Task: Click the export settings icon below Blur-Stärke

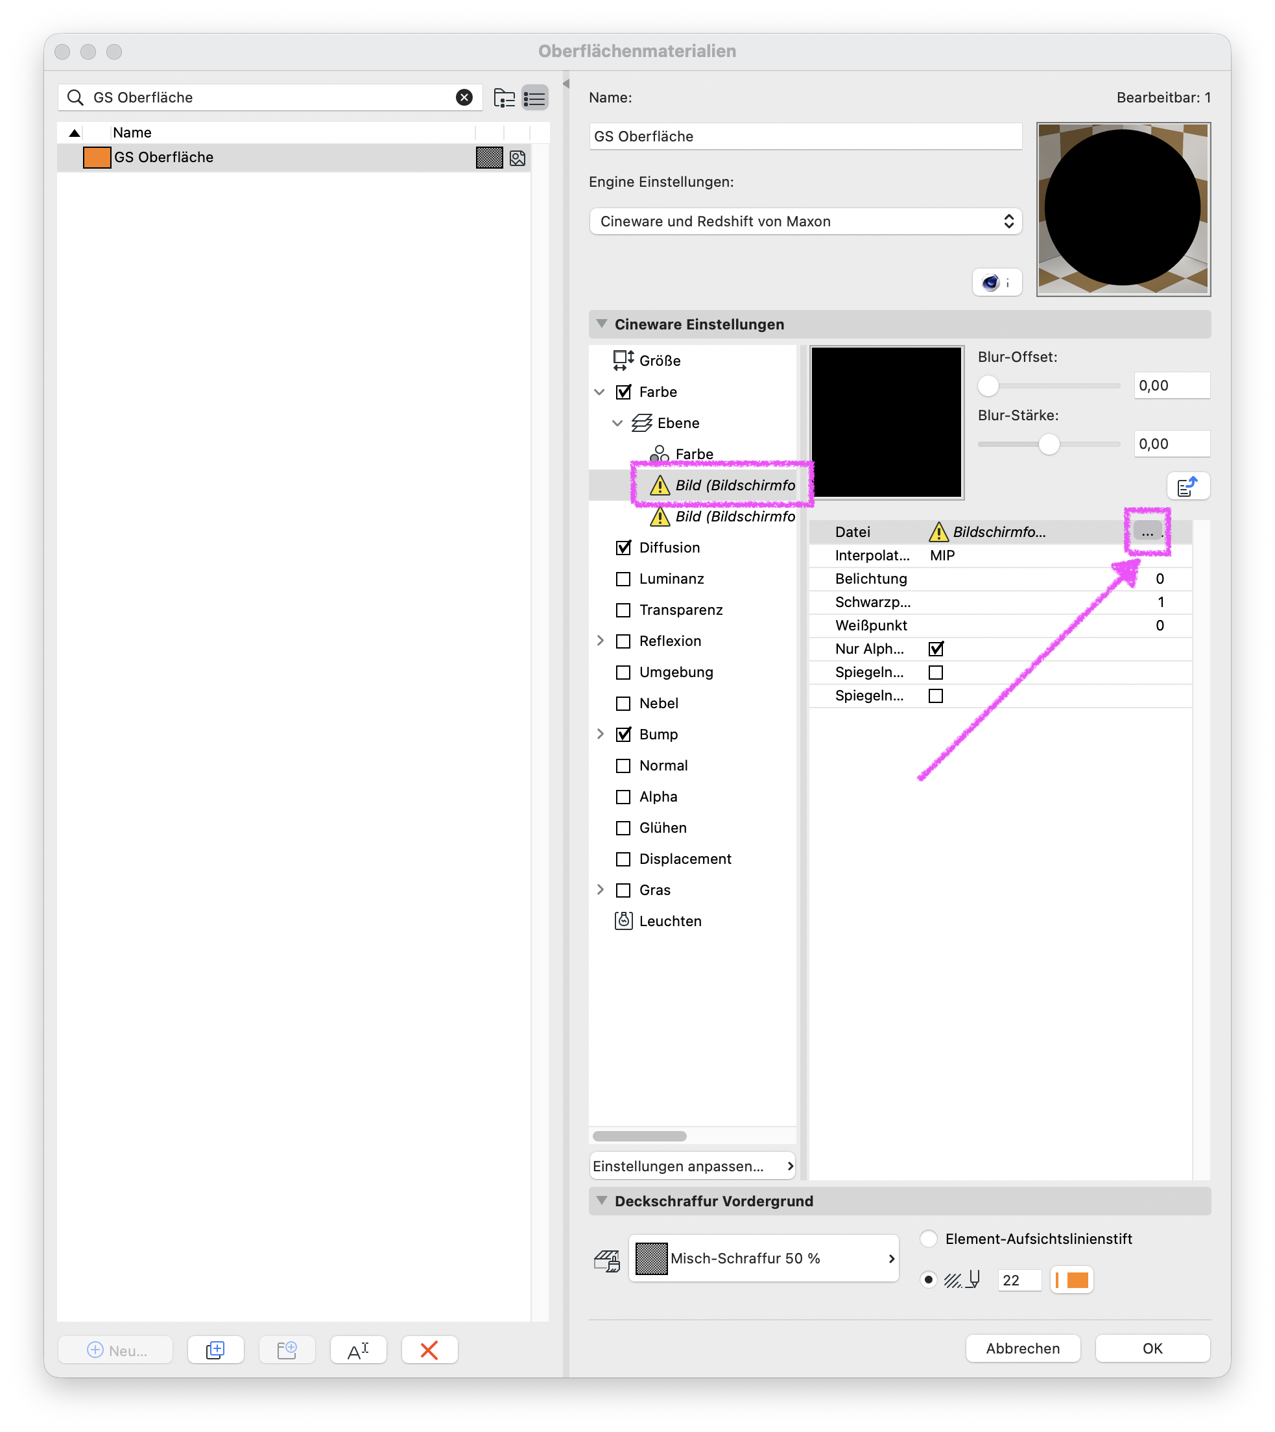Action: [1188, 486]
